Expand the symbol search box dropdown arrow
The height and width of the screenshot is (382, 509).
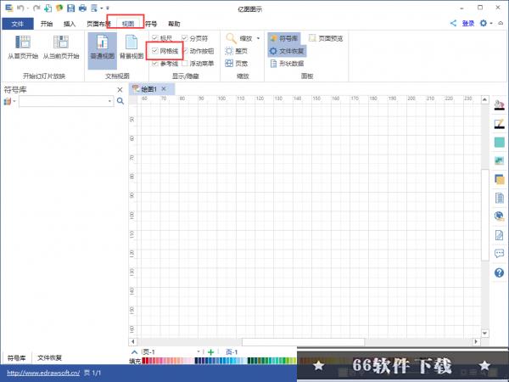[109, 101]
